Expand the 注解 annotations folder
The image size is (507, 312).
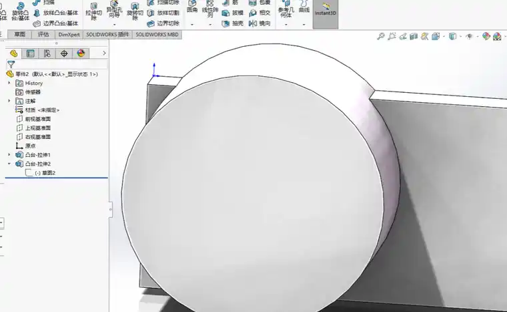(x=9, y=101)
